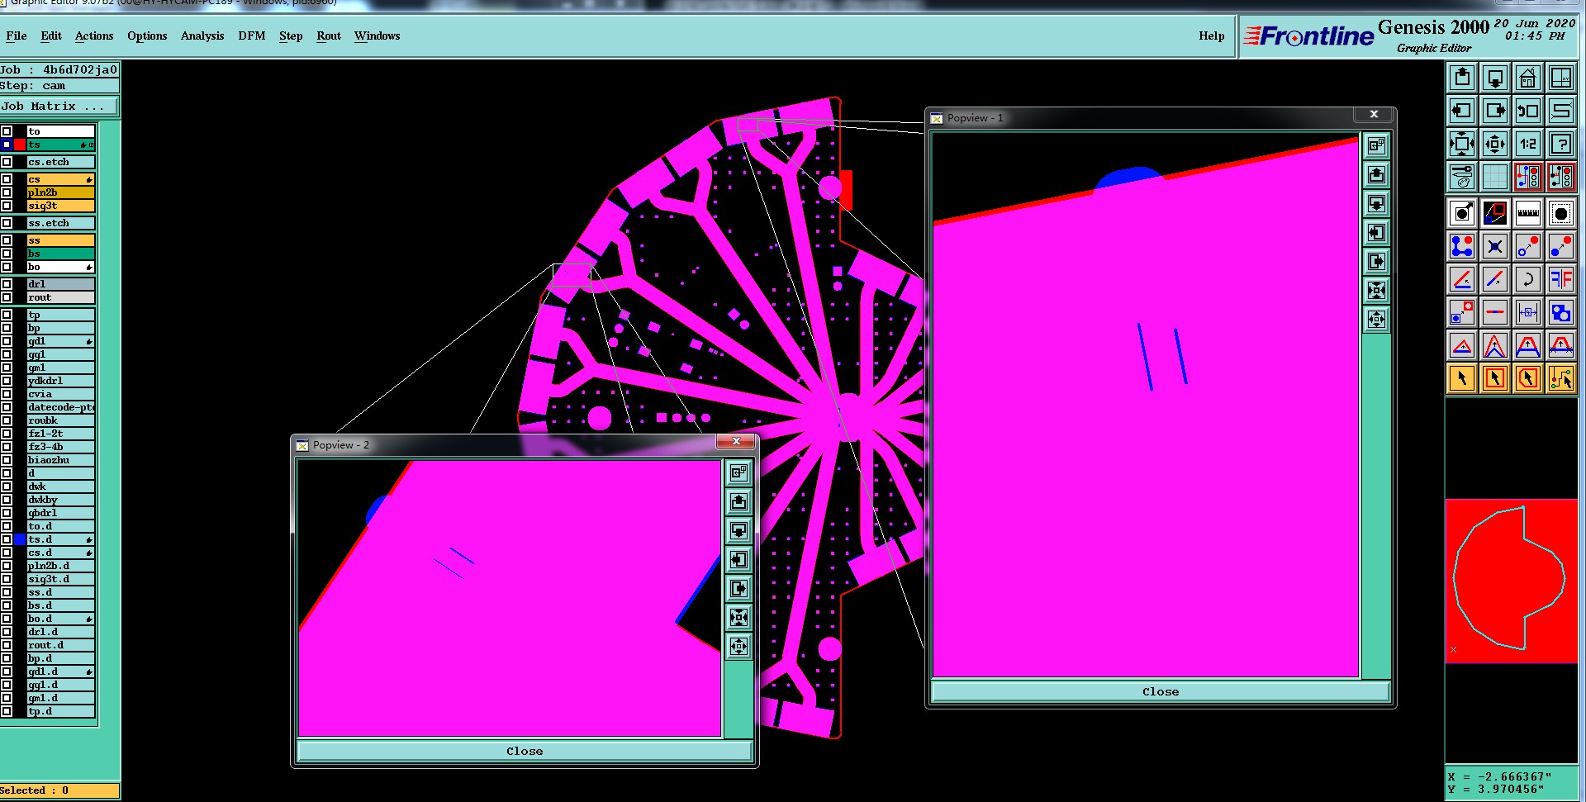Open the XY coordinate zoom icon
The image size is (1586, 802).
point(1560,78)
